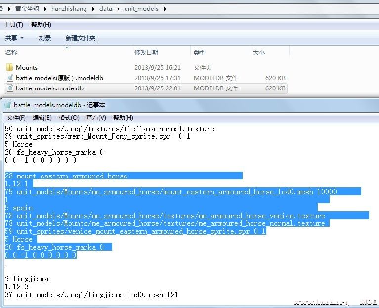Click the Notepad icon in the title bar
The height and width of the screenshot is (308, 379).
pyautogui.click(x=7, y=105)
